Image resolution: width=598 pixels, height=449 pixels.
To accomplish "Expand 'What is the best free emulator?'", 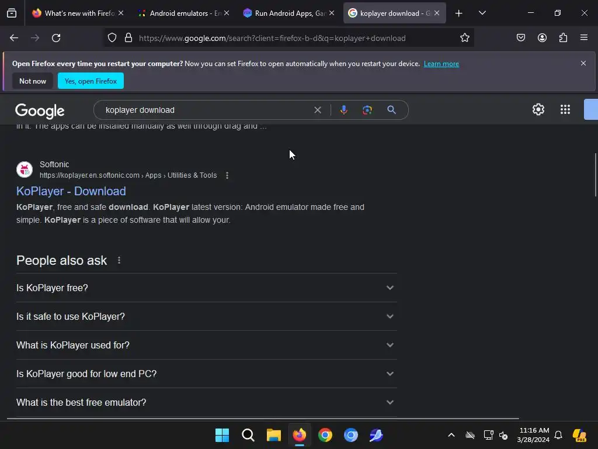I will pyautogui.click(x=206, y=402).
